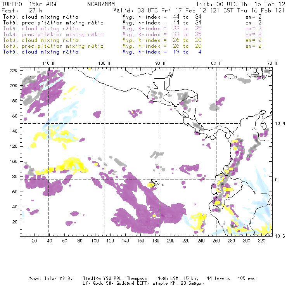Screen dimensions: 287x287
Task: Click 'sm= 2' on purple precipitation row
Action: 253,35
